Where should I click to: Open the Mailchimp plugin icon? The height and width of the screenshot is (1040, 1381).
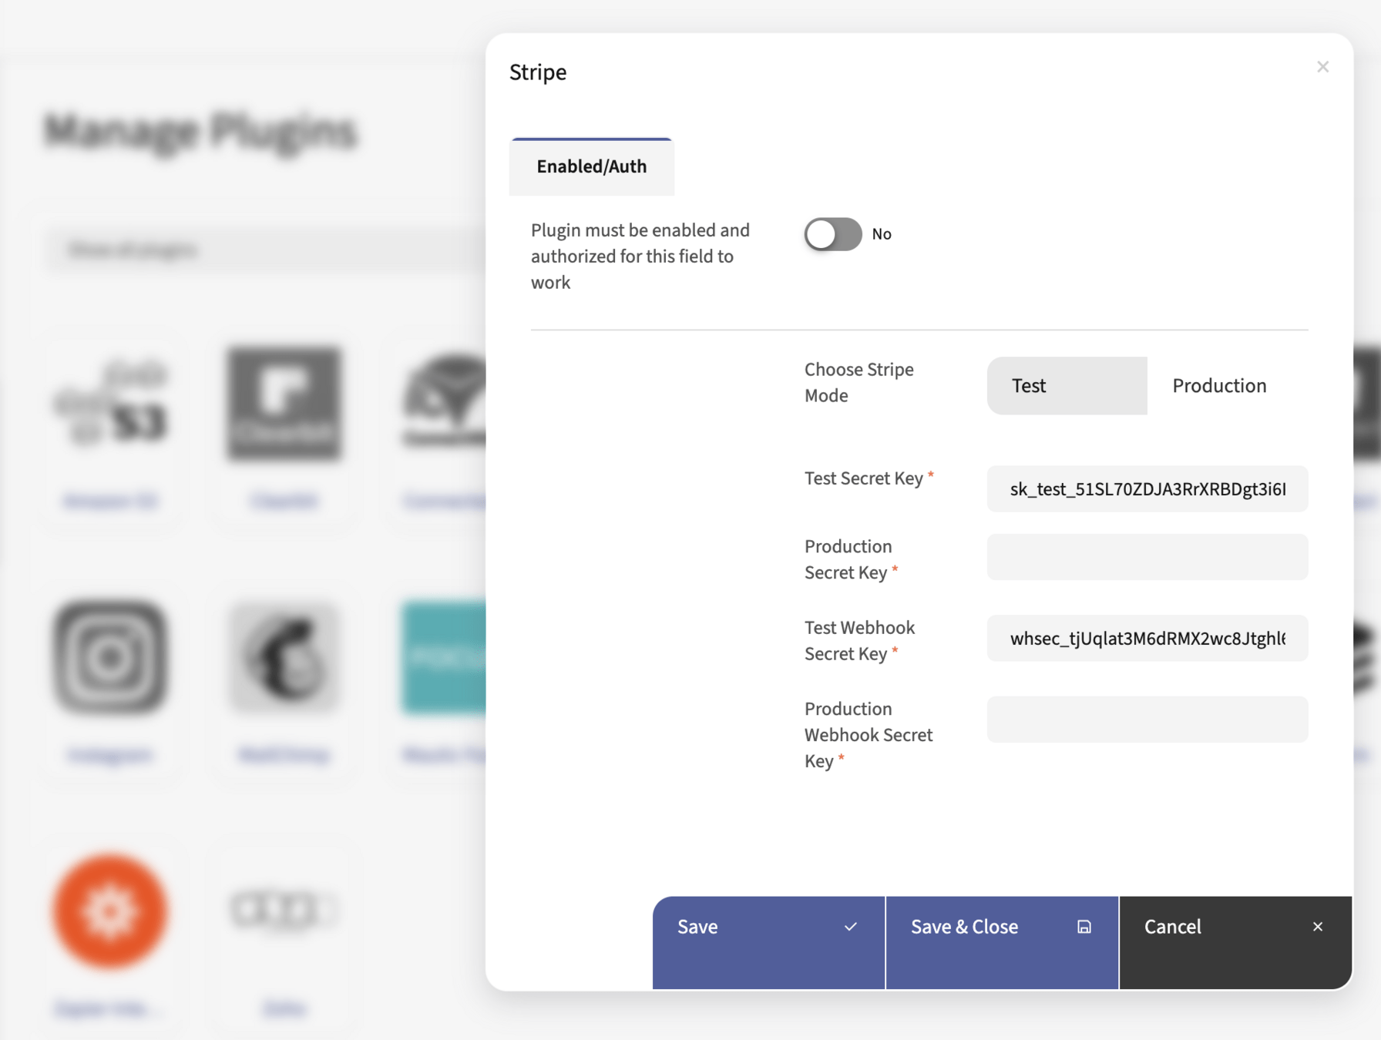[284, 657]
